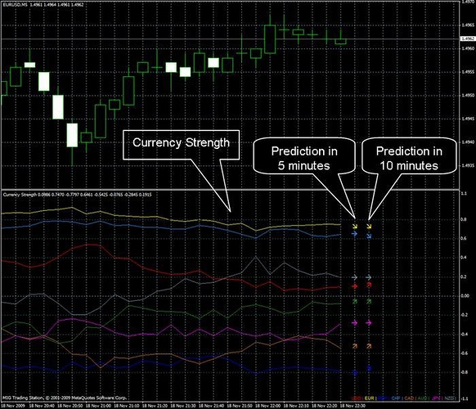The height and width of the screenshot is (409, 476).
Task: Click the green AUD 10-minute prediction arrow
Action: click(369, 302)
